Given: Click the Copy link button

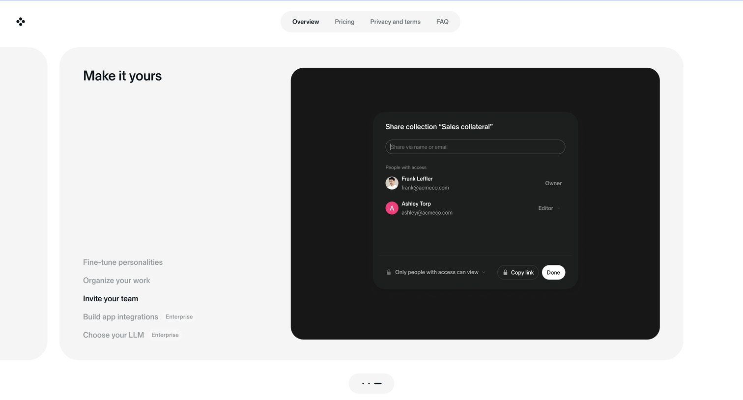Looking at the screenshot, I should tap(518, 273).
